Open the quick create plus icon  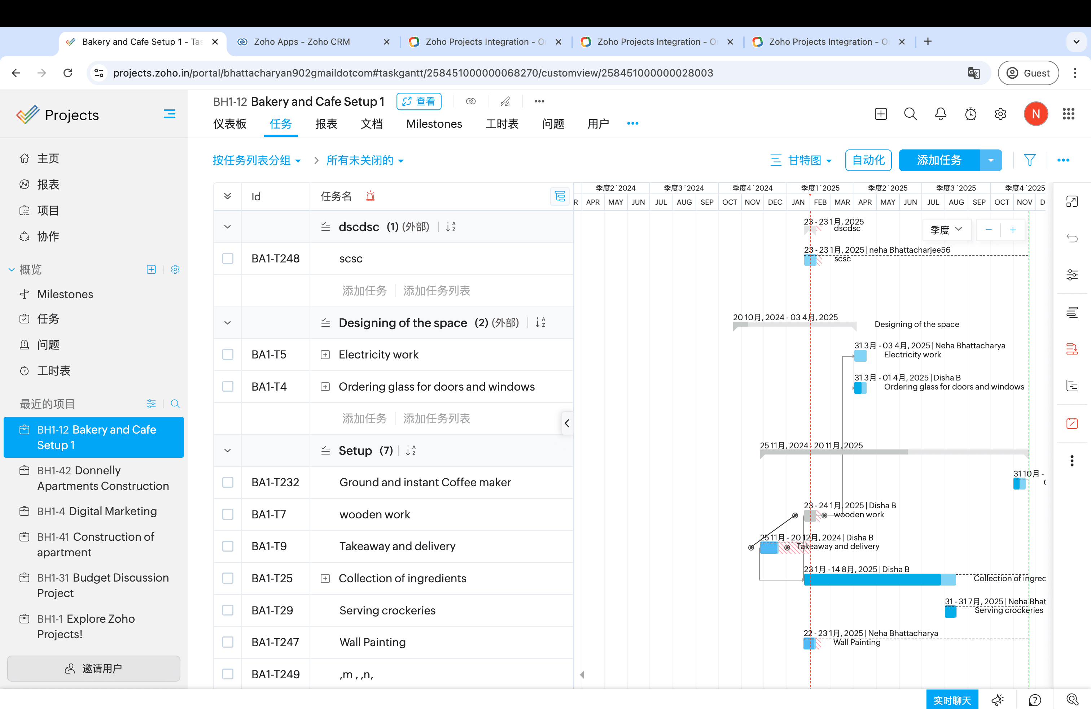click(x=881, y=114)
